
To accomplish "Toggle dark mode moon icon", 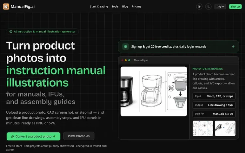I will click(x=199, y=7).
